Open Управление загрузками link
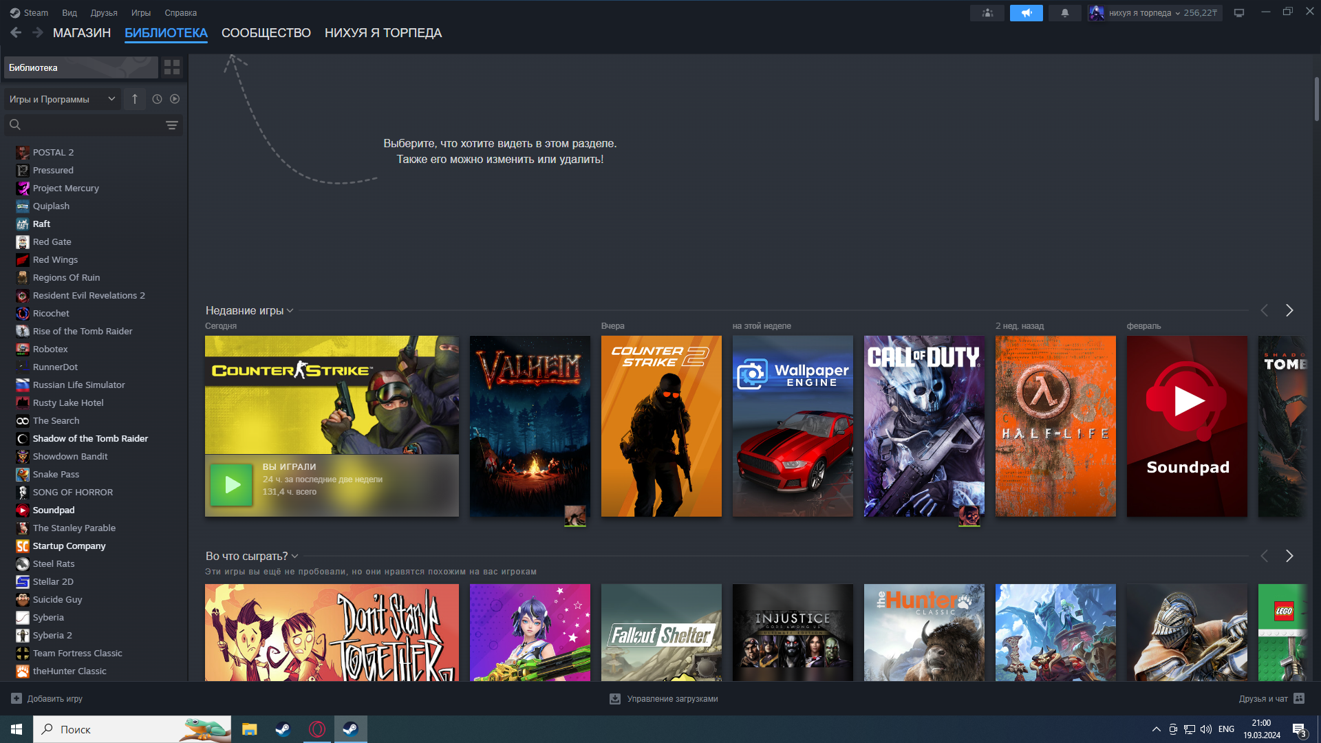Image resolution: width=1321 pixels, height=743 pixels. (x=664, y=698)
